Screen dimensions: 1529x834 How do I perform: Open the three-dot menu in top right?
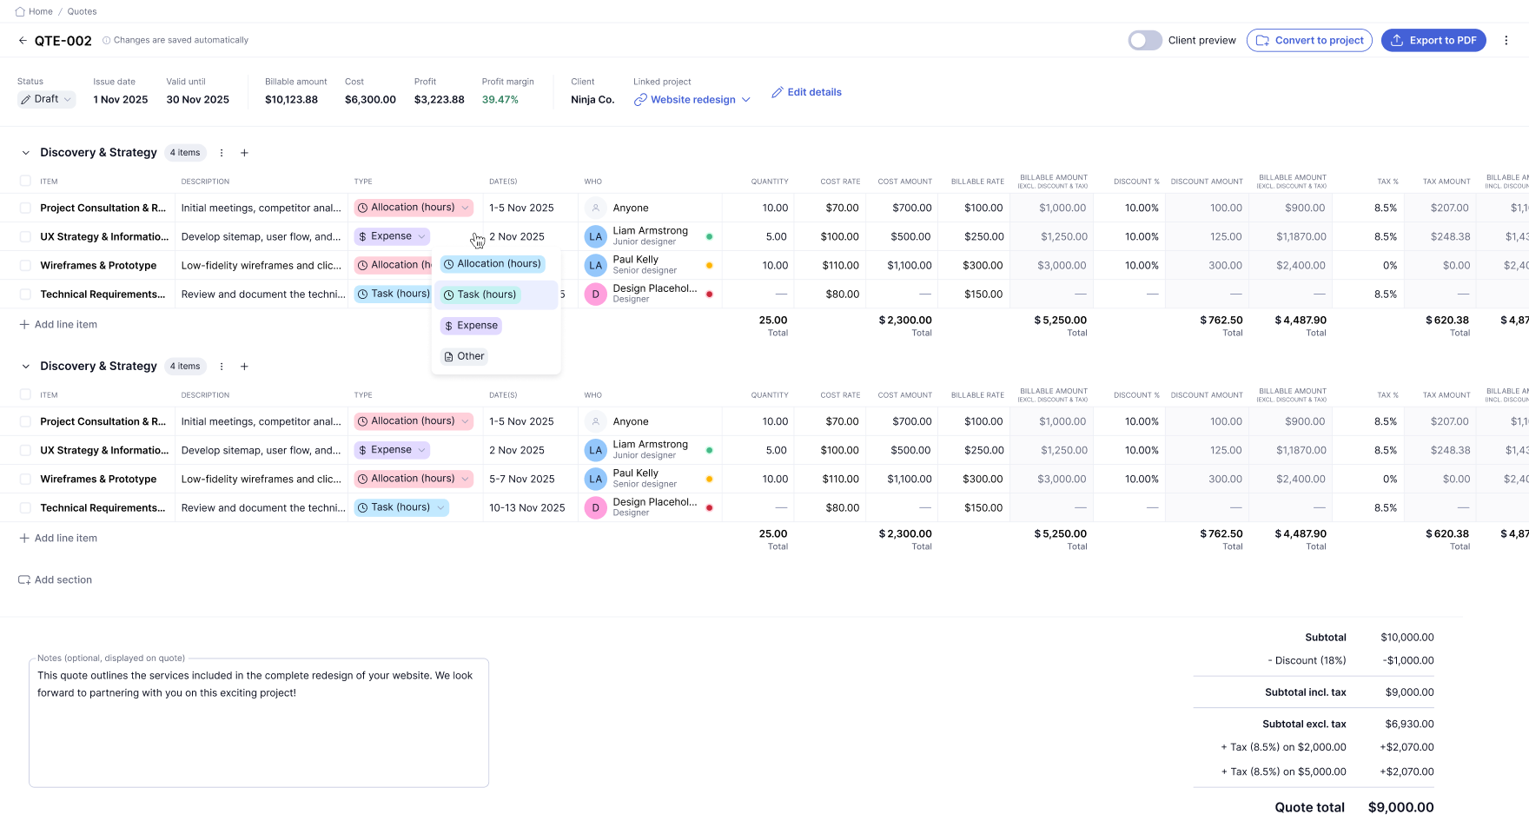1506,41
